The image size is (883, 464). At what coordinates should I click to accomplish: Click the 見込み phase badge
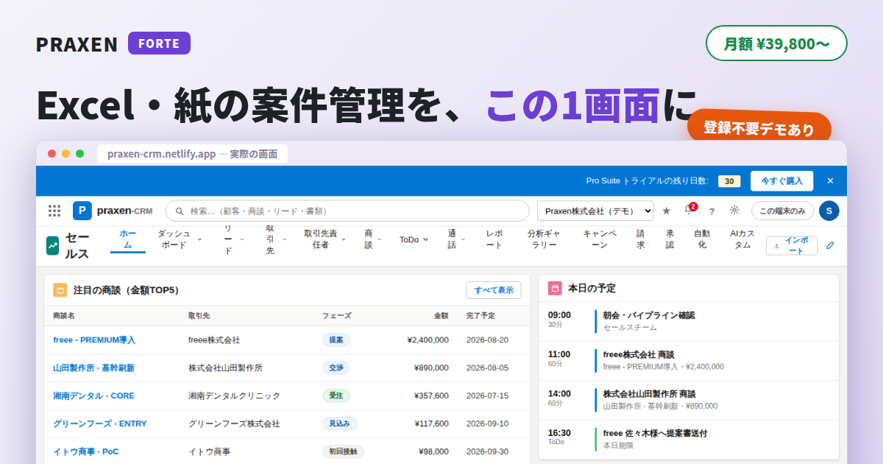pyautogui.click(x=340, y=423)
